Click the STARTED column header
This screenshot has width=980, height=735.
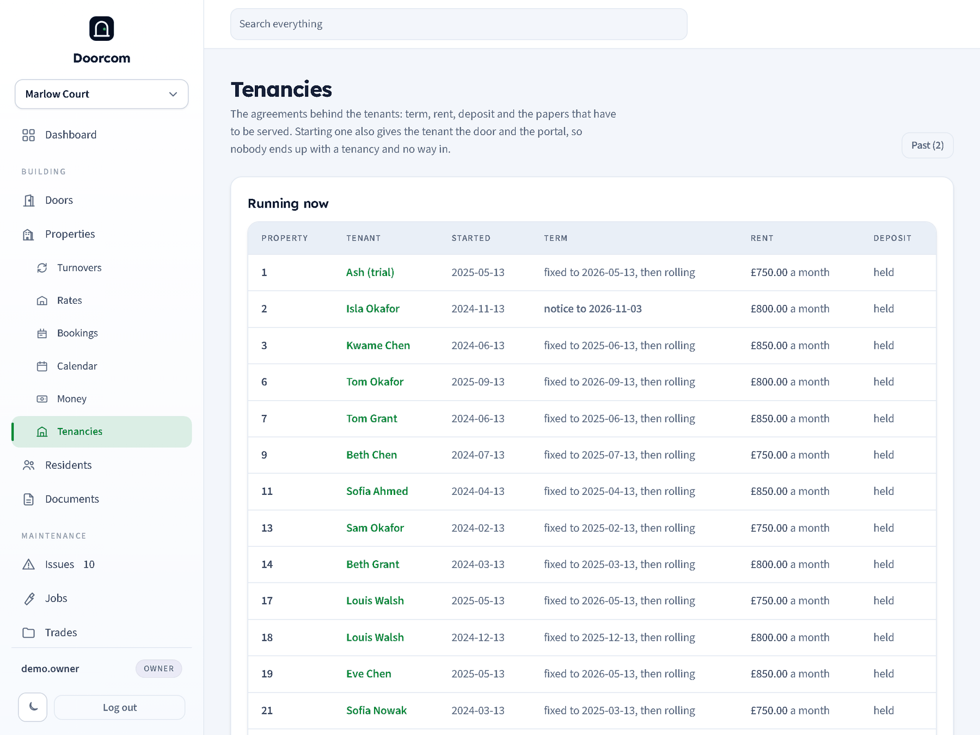tap(471, 238)
